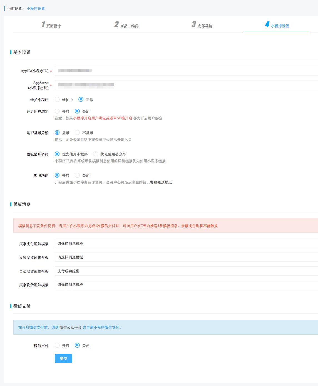Select the 小程序设置 step tab
This screenshot has height=386, width=318.
tap(277, 26)
